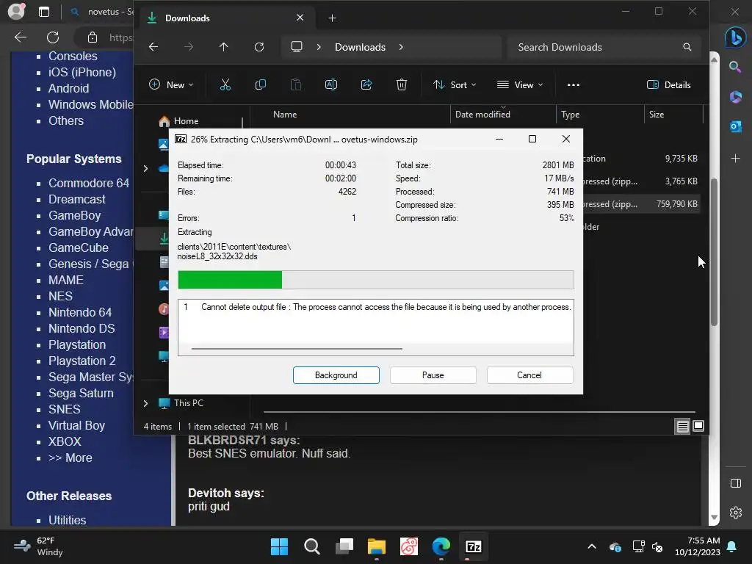The width and height of the screenshot is (752, 564).
Task: Click the 7-Zip extraction progress bar
Action: (375, 280)
